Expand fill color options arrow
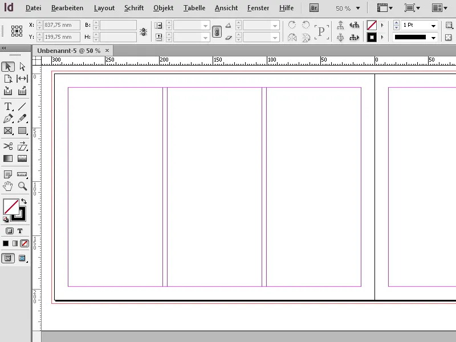Viewport: 456px width, 342px height. [382, 25]
